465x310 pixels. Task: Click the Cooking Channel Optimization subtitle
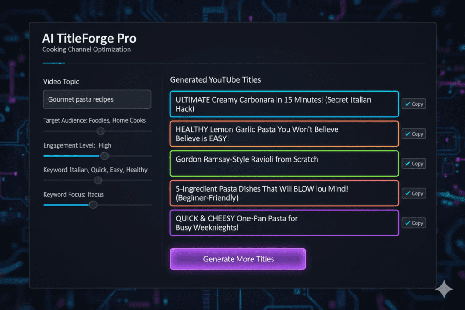click(x=86, y=49)
